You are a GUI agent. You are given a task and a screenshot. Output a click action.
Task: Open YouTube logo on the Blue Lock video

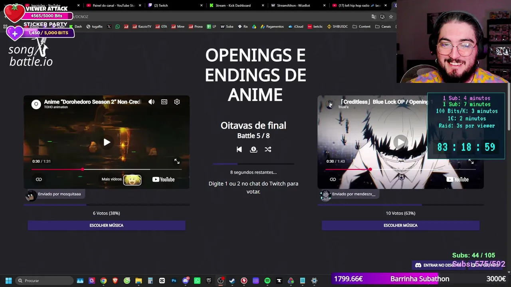[458, 179]
